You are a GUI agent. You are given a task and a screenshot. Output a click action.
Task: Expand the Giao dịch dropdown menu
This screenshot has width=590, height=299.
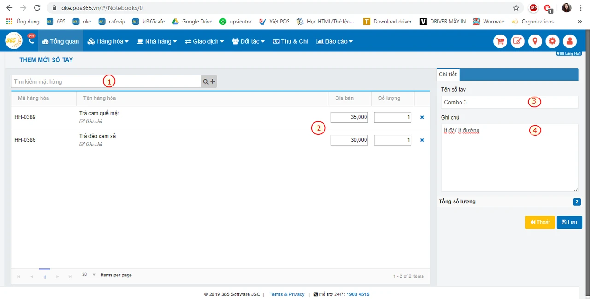[x=204, y=41]
